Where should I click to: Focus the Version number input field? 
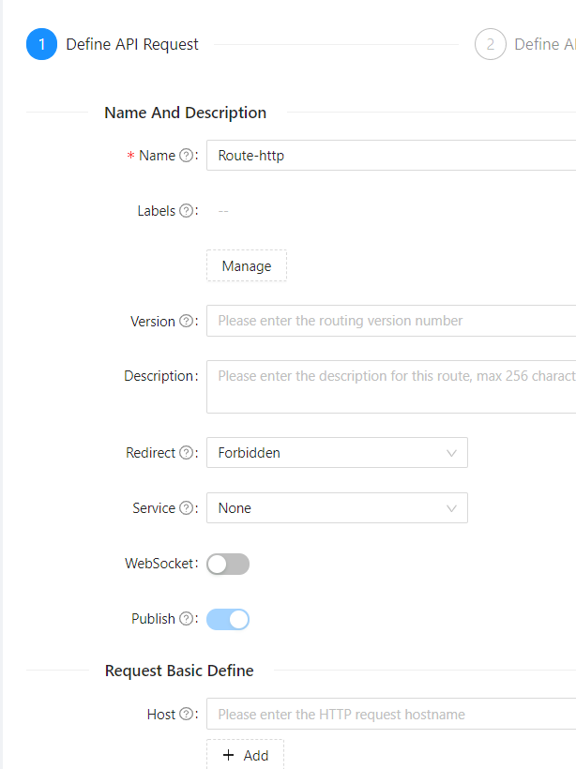391,321
